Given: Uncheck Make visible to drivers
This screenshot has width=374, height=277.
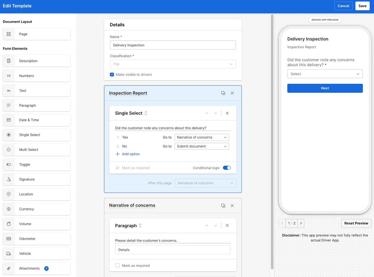Looking at the screenshot, I should click(x=112, y=75).
